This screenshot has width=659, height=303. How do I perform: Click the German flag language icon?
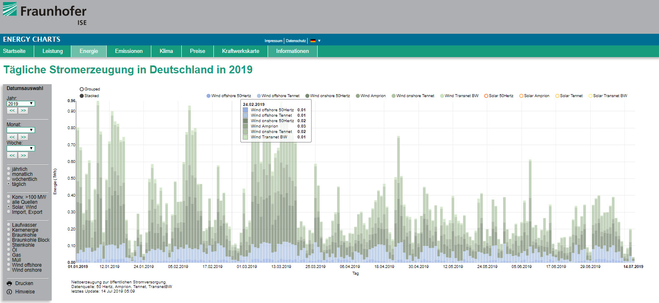tap(313, 41)
